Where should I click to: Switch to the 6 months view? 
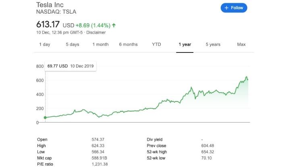pos(128,45)
